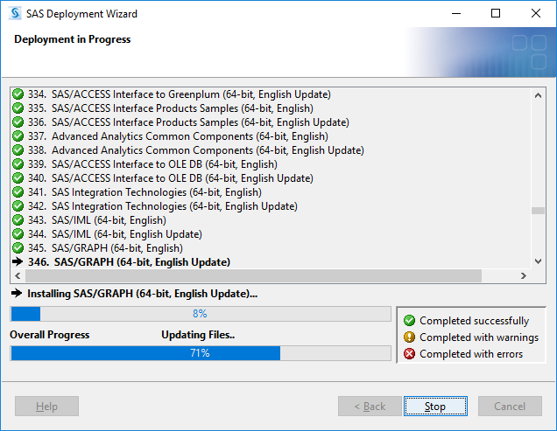Click the Deployment in Progress heading
Screen dimensions: 557x431
pos(73,39)
